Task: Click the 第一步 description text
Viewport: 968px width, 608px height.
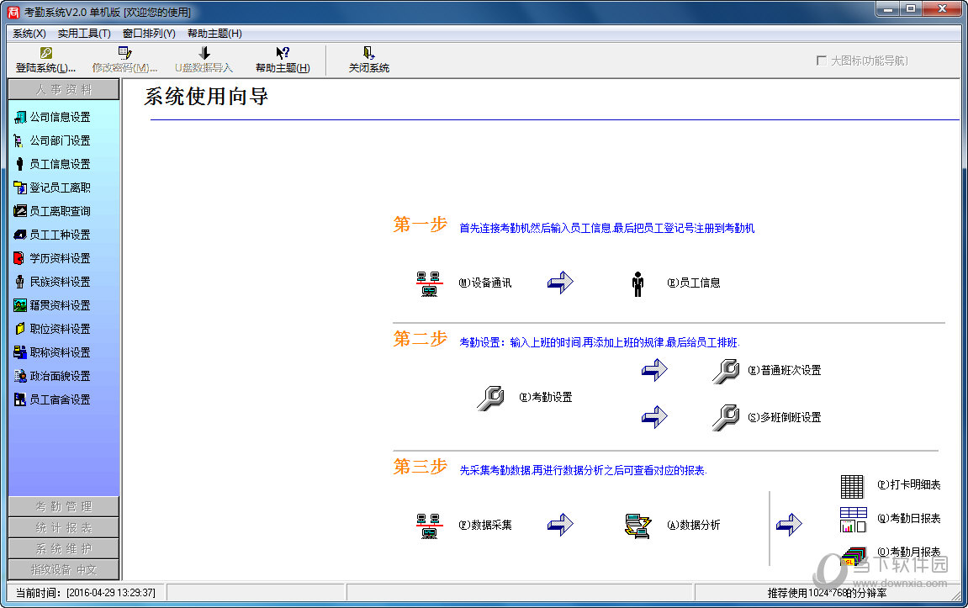Action: coord(606,229)
